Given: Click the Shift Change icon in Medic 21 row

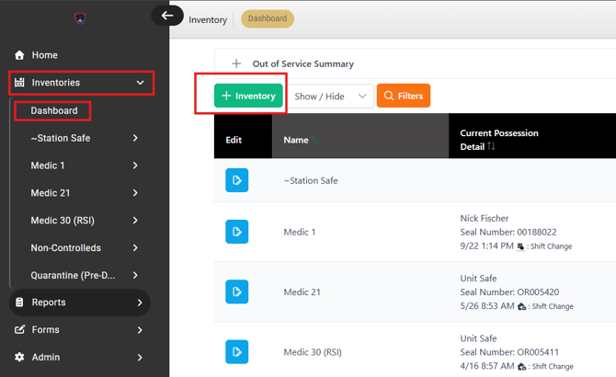Looking at the screenshot, I should [521, 306].
